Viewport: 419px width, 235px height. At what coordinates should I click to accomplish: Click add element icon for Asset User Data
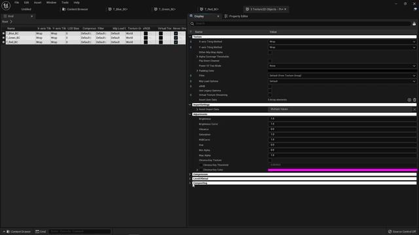pyautogui.click(x=409, y=100)
